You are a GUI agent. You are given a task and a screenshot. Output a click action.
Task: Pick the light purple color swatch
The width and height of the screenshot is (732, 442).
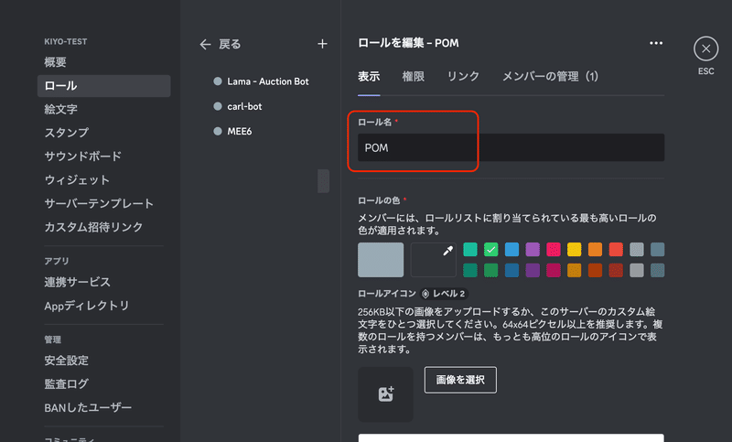pos(533,249)
